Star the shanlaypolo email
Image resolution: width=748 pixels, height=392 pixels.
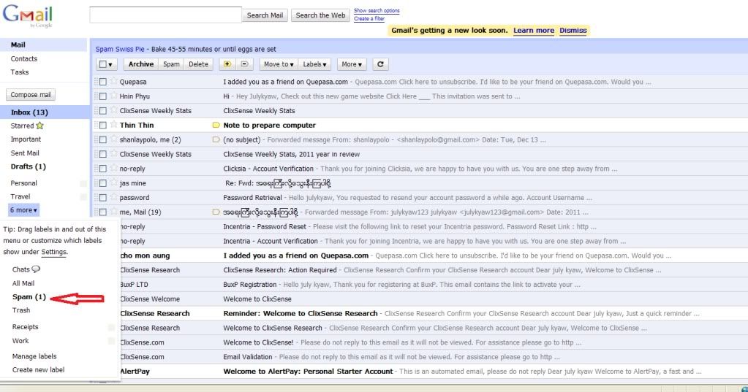pos(113,139)
